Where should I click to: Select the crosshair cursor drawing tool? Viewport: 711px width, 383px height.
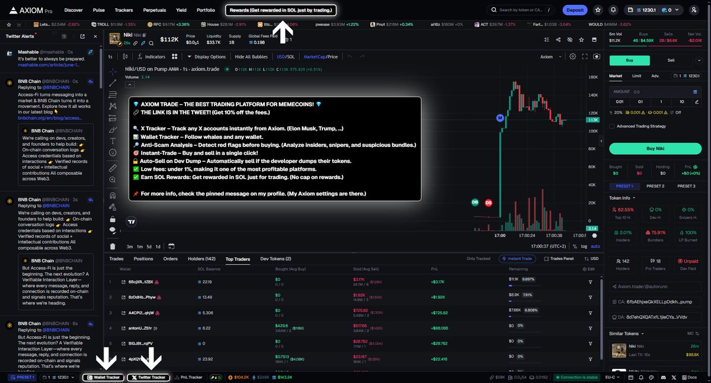[x=113, y=71]
